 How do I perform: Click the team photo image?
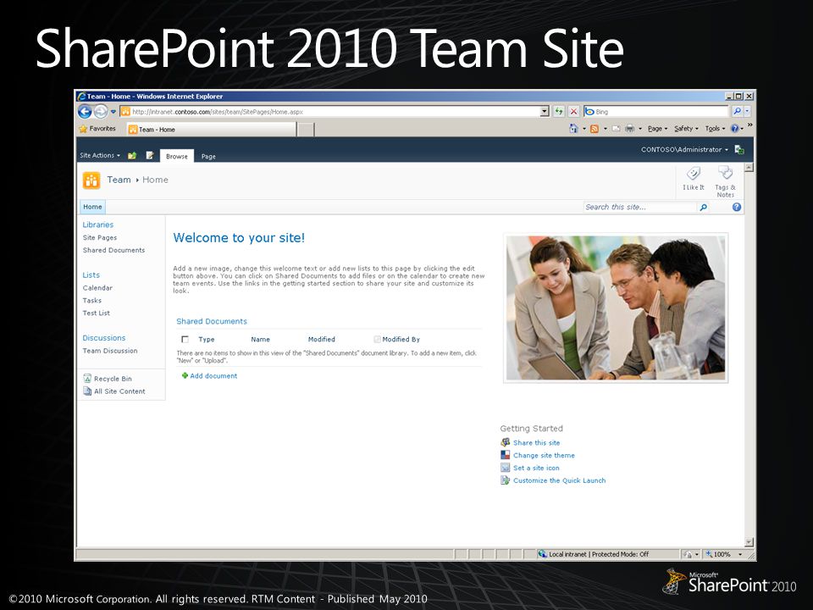pos(616,308)
